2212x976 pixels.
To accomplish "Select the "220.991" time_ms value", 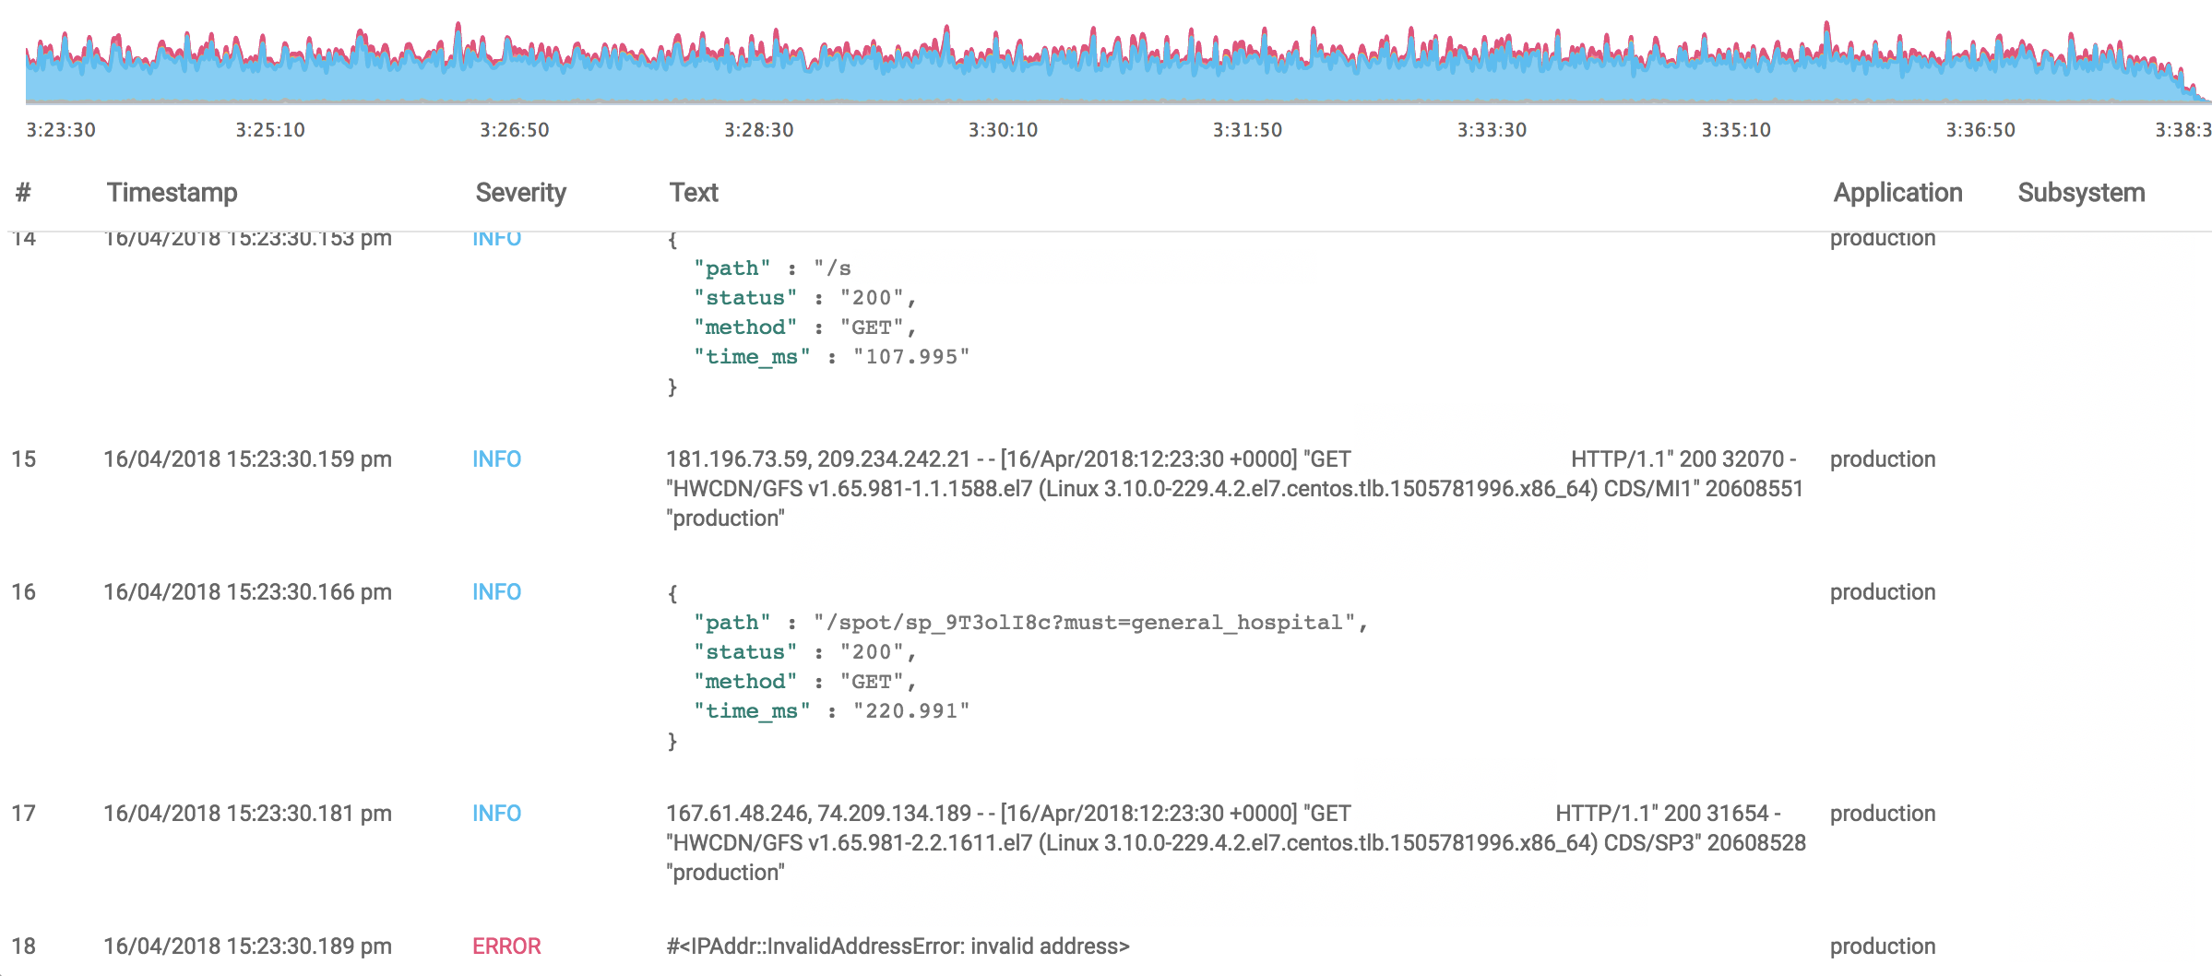I will pyautogui.click(x=910, y=711).
